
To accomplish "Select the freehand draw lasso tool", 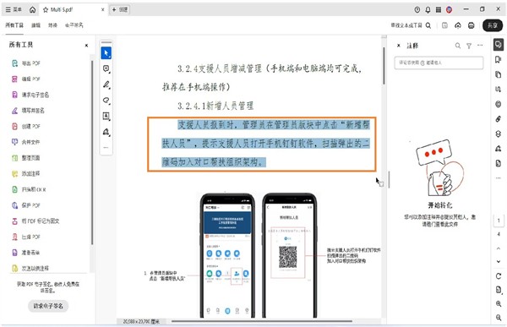I will click(106, 101).
